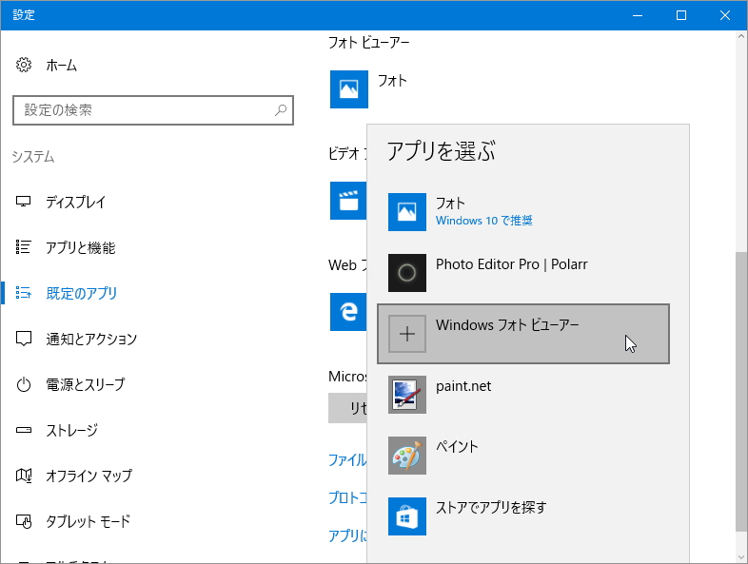Choose paint.net from app list
This screenshot has height=564, width=748.
(523, 395)
